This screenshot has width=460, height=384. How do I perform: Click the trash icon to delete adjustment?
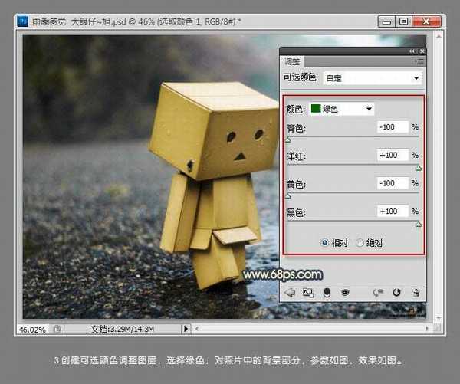(416, 292)
